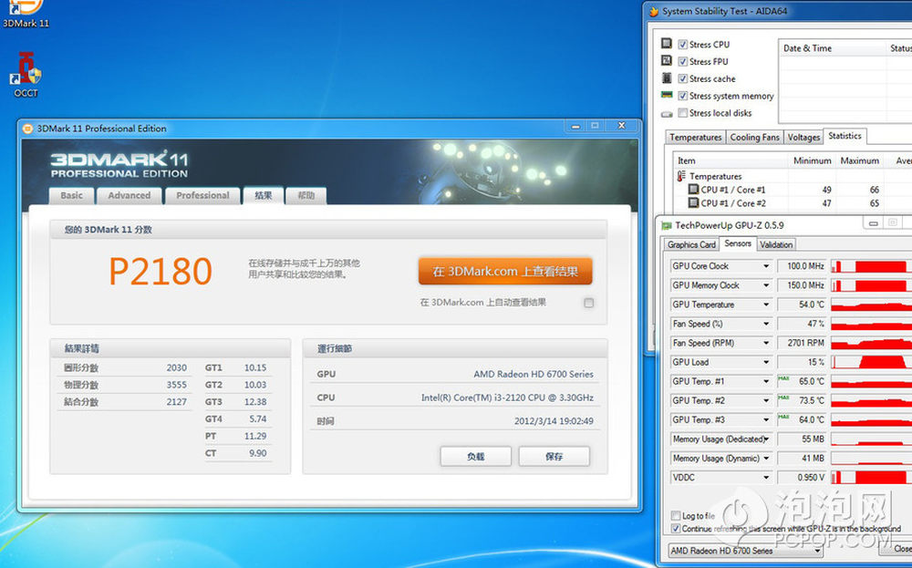Viewport: 912px width, 568px height.
Task: Open the Memory Usage (Dynamic) dropdown
Action: pyautogui.click(x=766, y=458)
